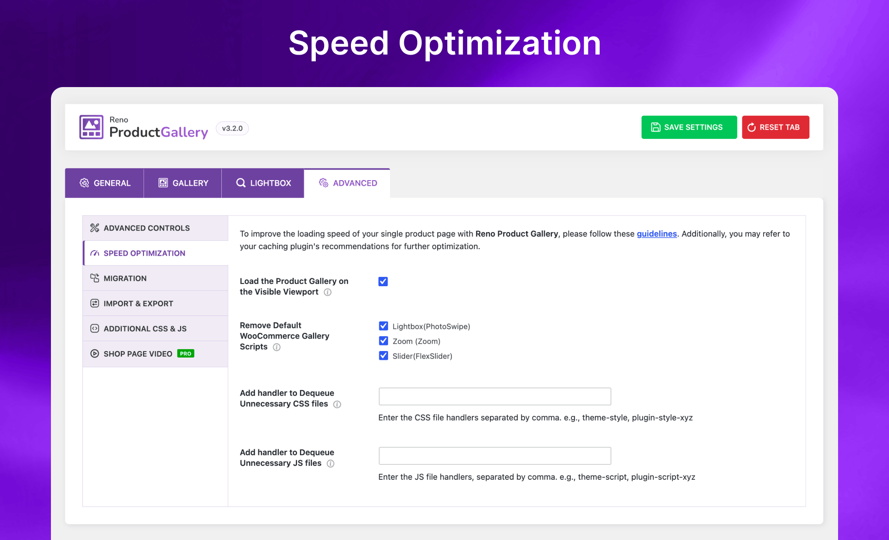Open the guidelines link
The width and height of the screenshot is (889, 540).
coord(657,234)
